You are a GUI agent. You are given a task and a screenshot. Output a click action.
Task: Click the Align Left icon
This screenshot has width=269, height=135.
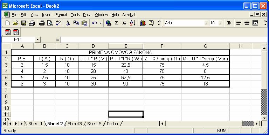(239, 23)
